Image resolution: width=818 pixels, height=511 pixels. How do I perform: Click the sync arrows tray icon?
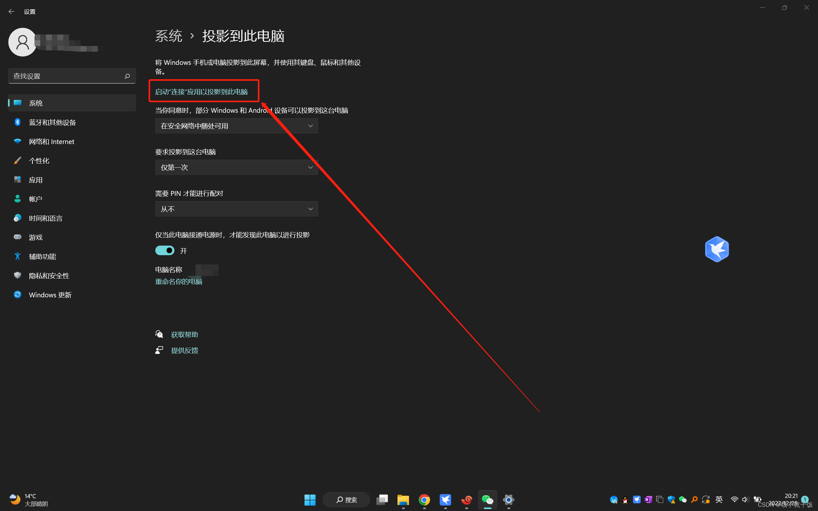706,500
